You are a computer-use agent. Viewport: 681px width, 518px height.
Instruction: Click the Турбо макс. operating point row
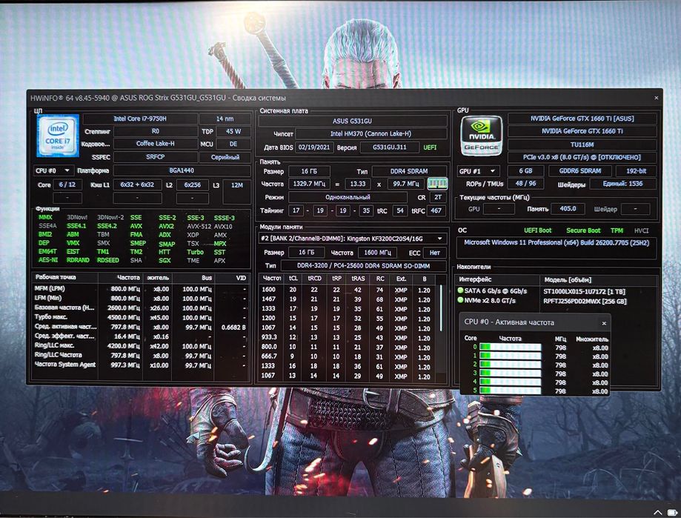140,317
